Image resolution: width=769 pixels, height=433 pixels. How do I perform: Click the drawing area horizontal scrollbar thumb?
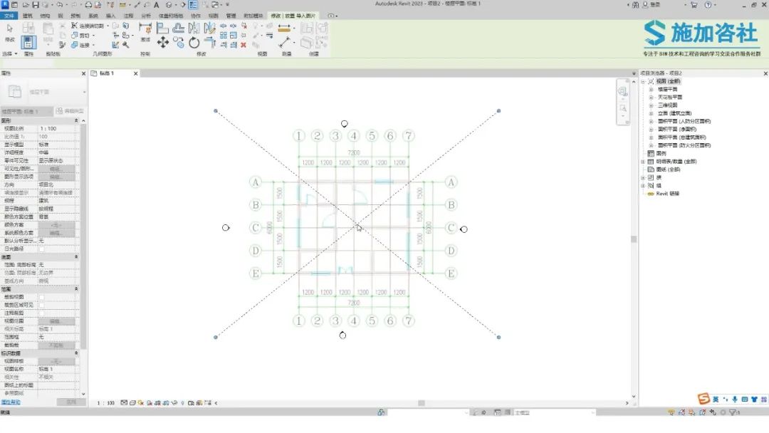pos(422,403)
